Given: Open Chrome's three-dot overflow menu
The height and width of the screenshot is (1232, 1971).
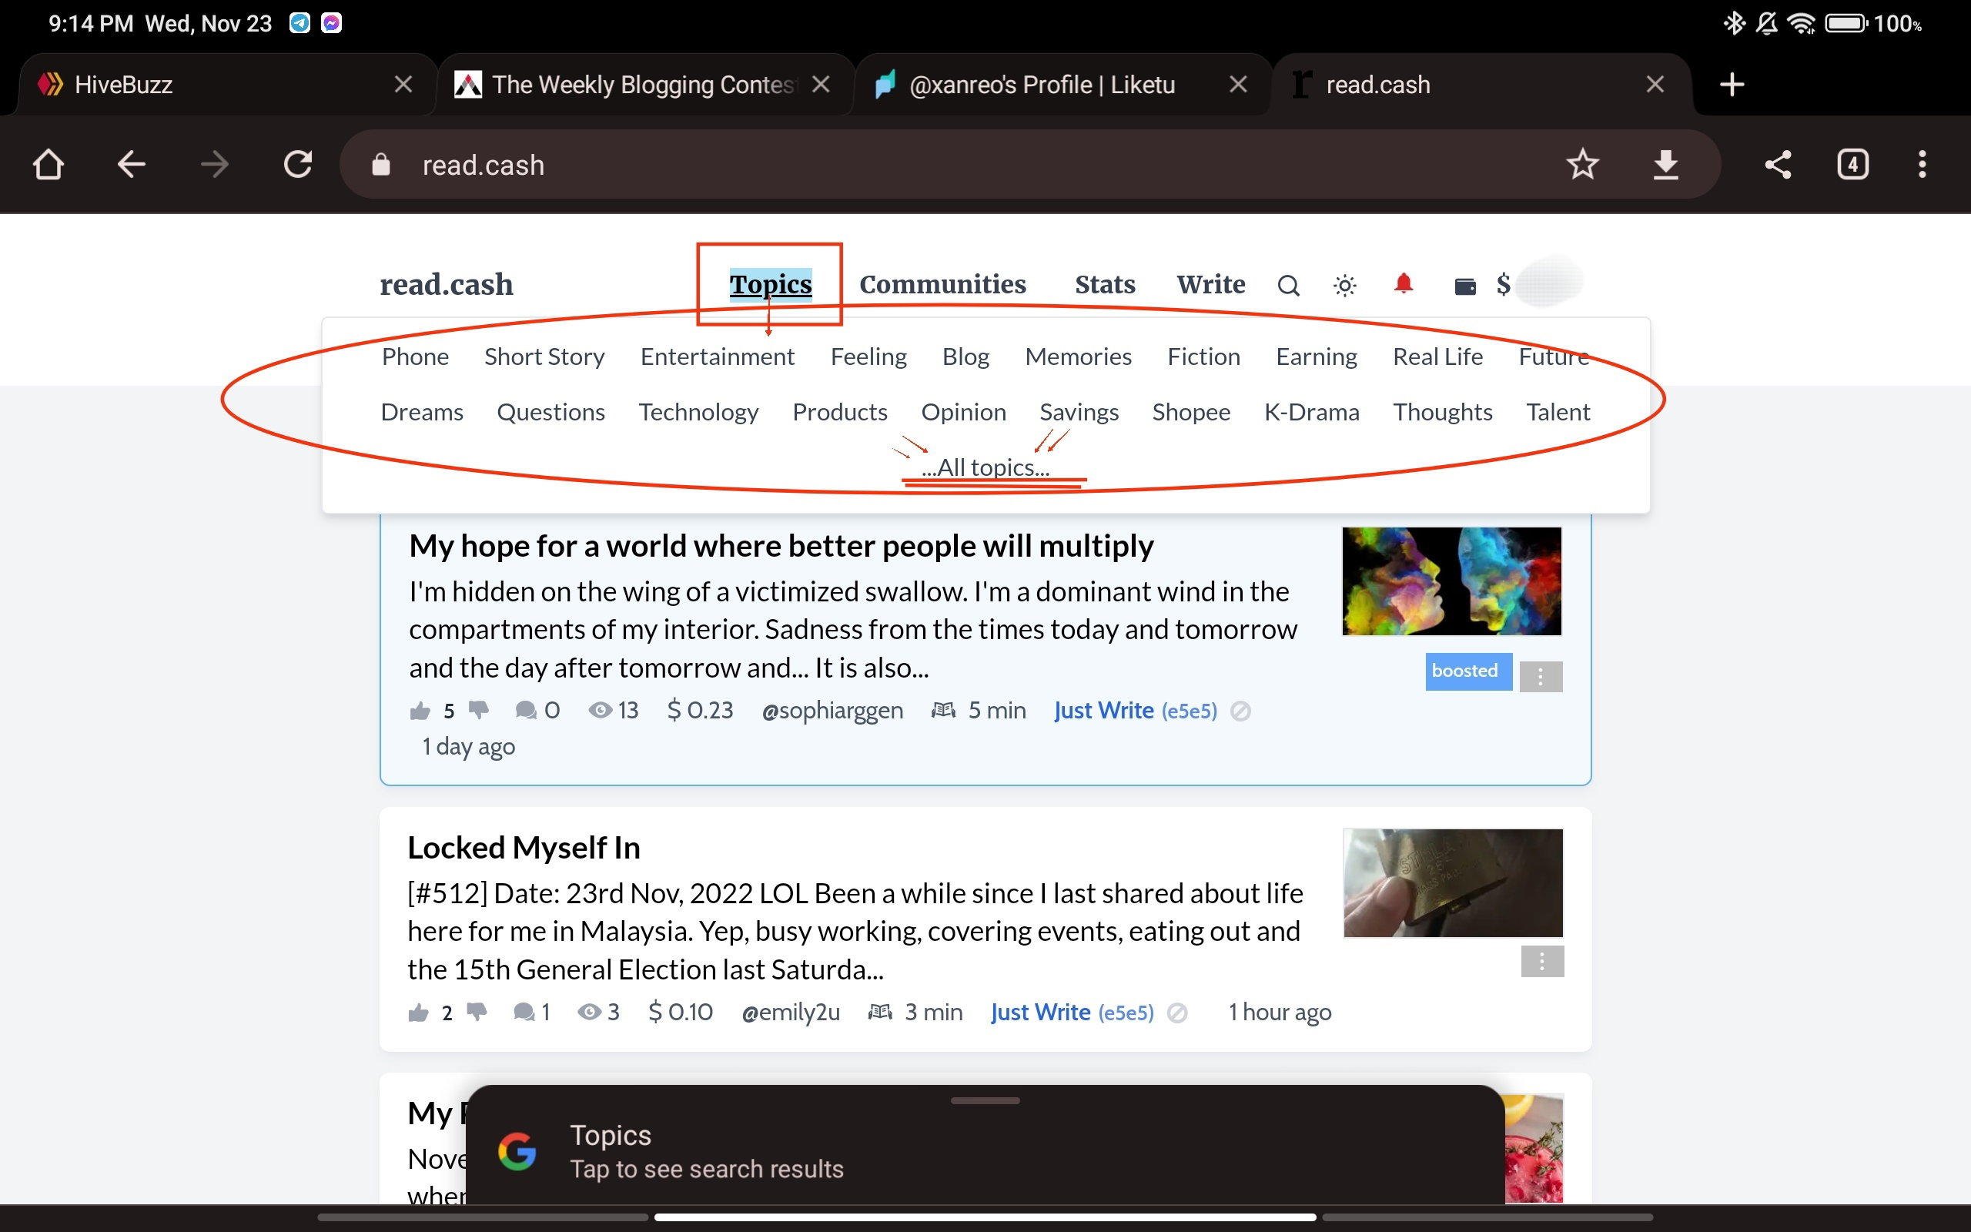Looking at the screenshot, I should [x=1922, y=165].
